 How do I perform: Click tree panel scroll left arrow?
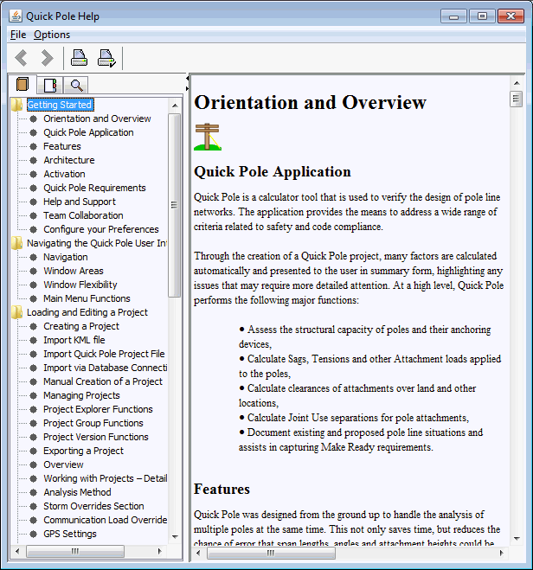(17, 551)
